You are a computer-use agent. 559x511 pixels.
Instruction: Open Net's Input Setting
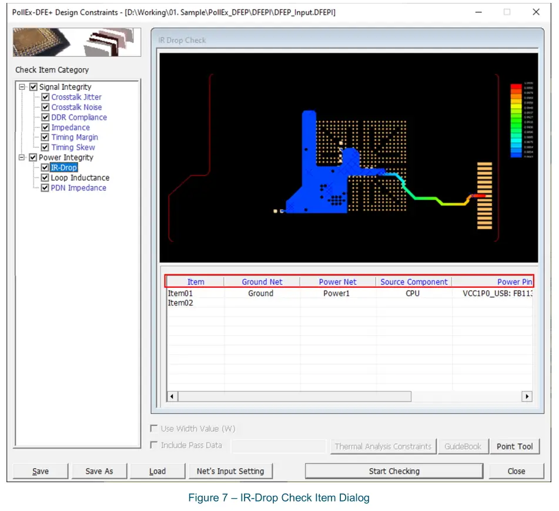tap(230, 471)
